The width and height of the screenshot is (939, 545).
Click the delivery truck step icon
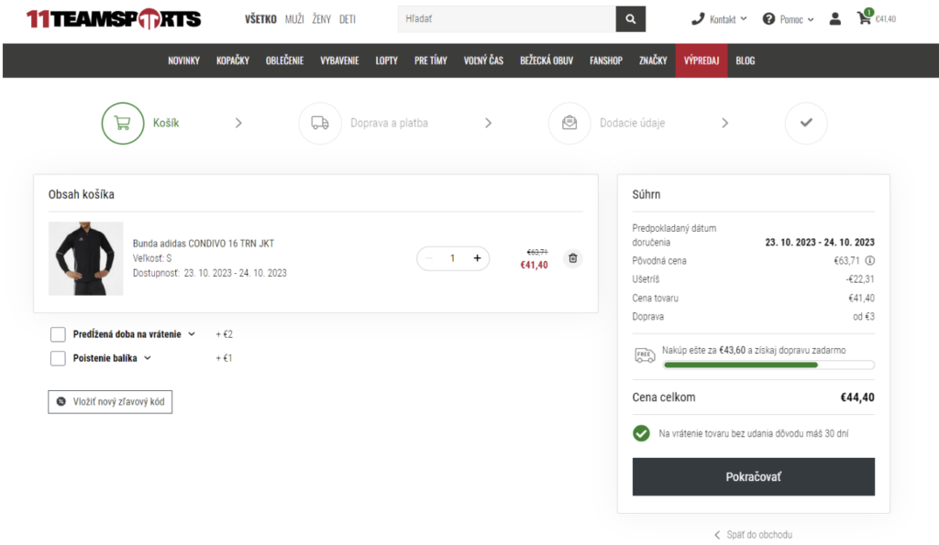[320, 124]
